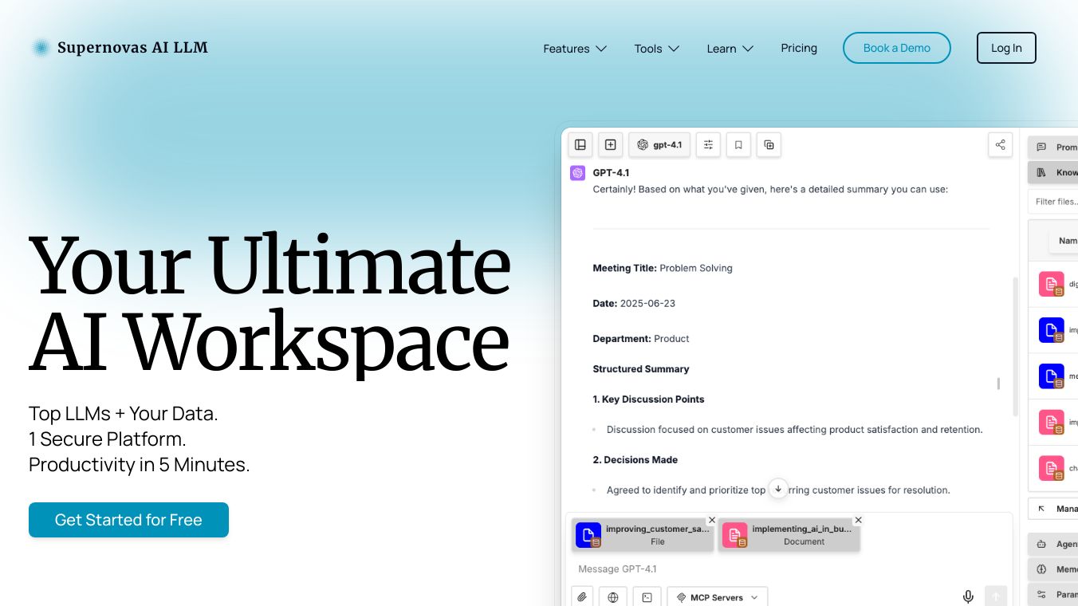Open the model settings sliders icon
Image resolution: width=1078 pixels, height=606 pixels.
click(708, 144)
